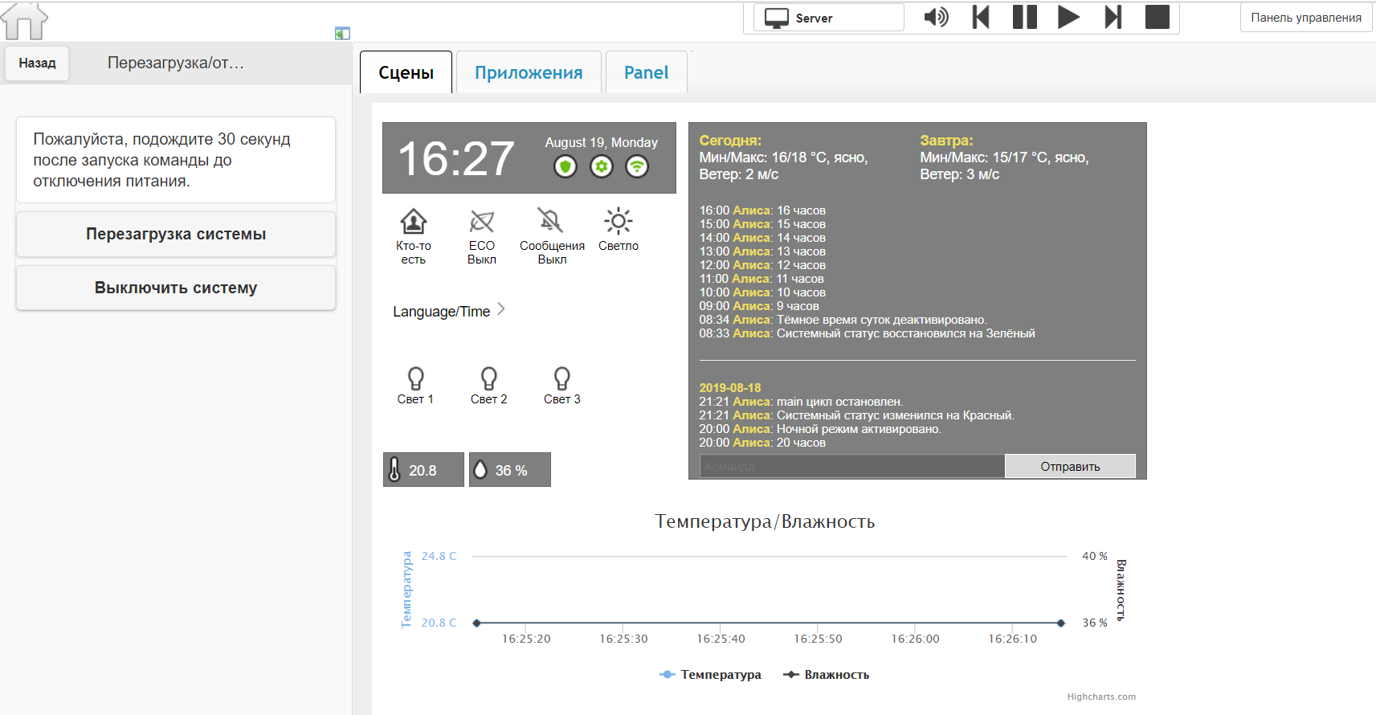This screenshot has width=1376, height=715.
Task: Click the 36 % humidity tile
Action: (x=510, y=470)
